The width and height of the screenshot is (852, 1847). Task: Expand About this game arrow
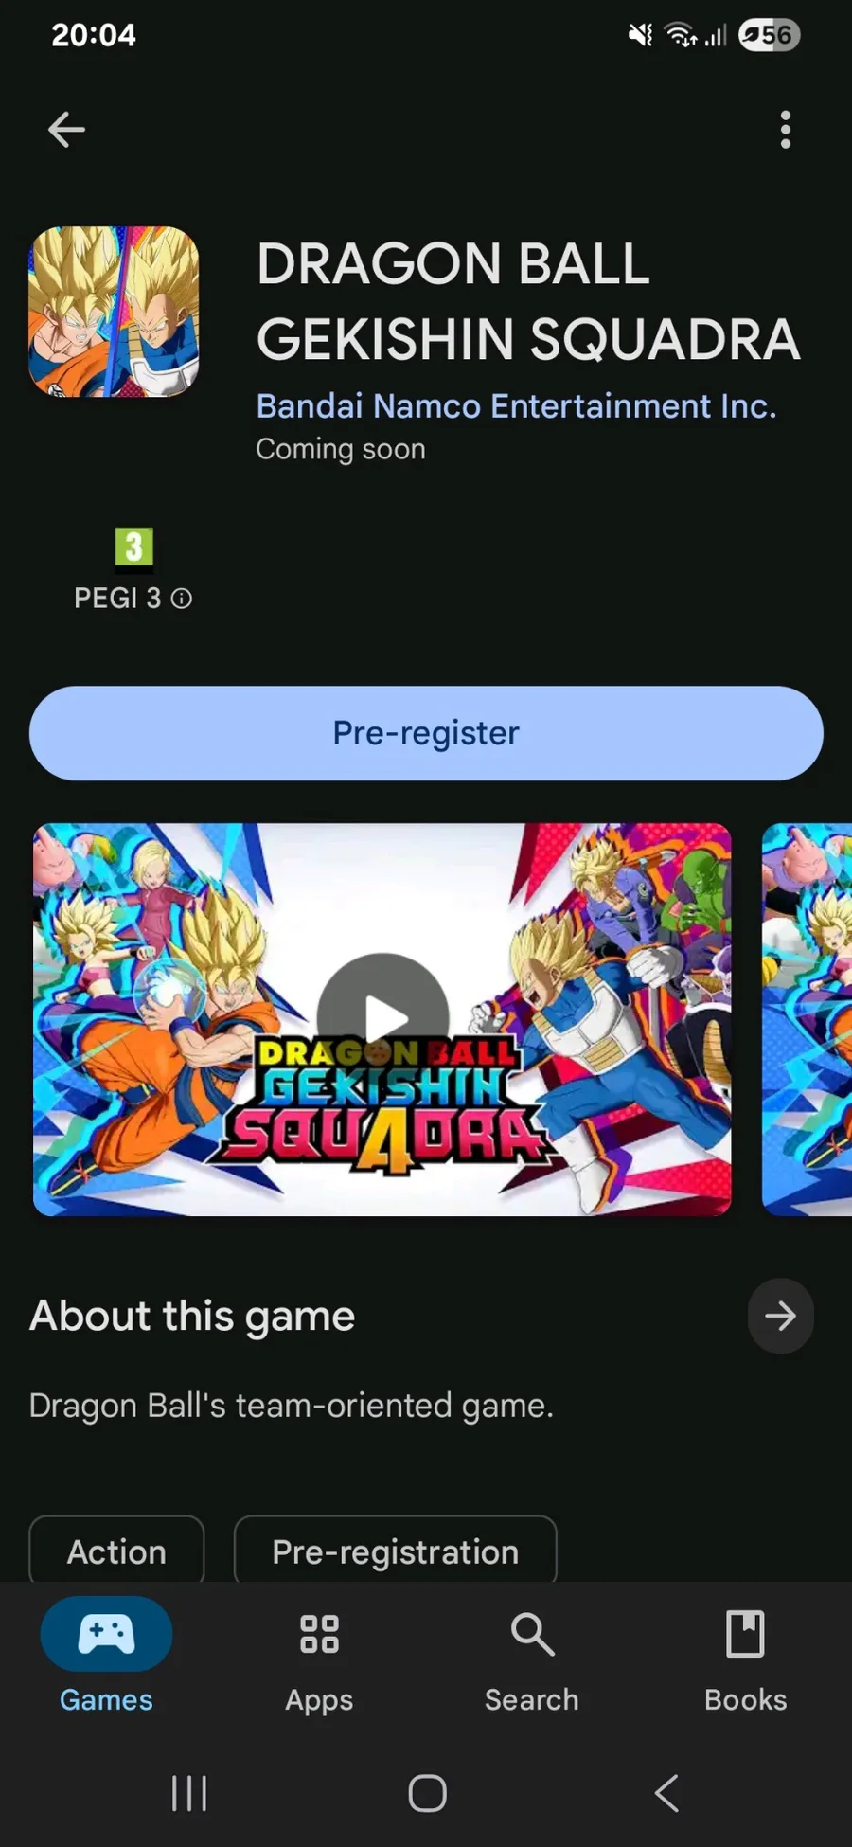[780, 1316]
